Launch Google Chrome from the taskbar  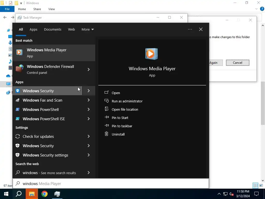[45, 194]
